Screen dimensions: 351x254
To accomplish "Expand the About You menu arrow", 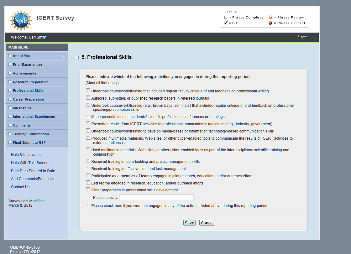I will (x=64, y=56).
